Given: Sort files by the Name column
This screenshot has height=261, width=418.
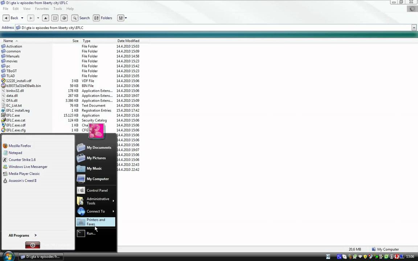Looking at the screenshot, I should point(8,41).
